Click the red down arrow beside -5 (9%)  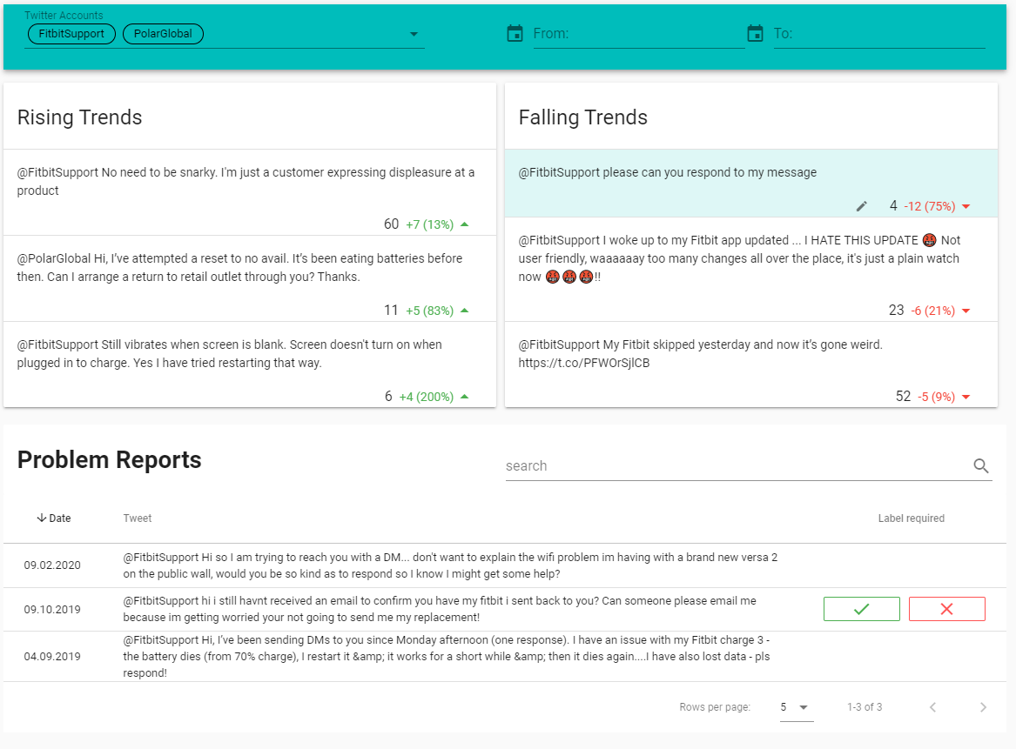pos(966,397)
